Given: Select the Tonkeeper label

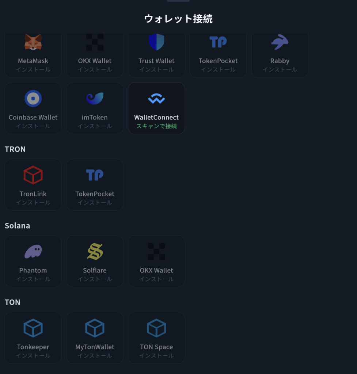Looking at the screenshot, I should coord(33,347).
